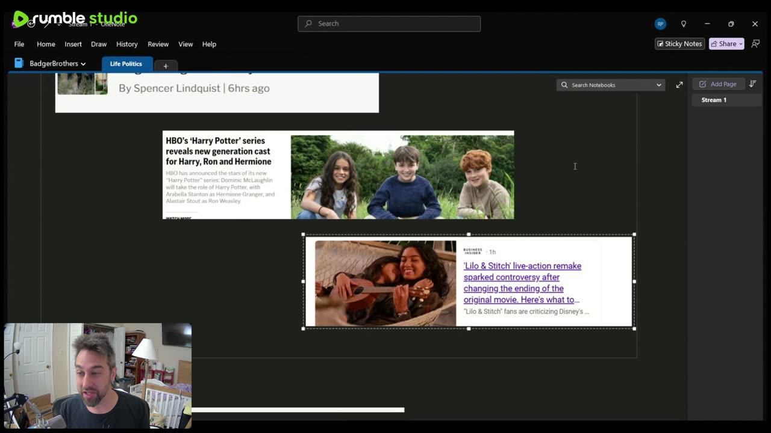This screenshot has height=433, width=771.
Task: Open the Review ribbon tab
Action: tap(158, 44)
